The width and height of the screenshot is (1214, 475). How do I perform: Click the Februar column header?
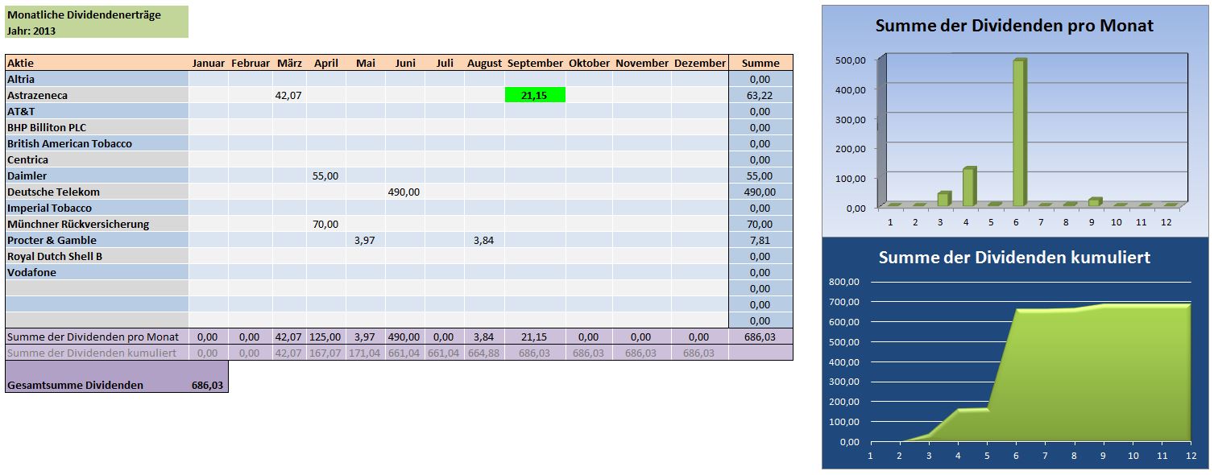[251, 63]
